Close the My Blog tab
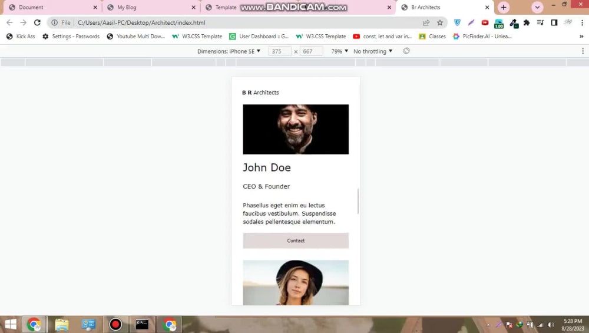 click(x=193, y=7)
